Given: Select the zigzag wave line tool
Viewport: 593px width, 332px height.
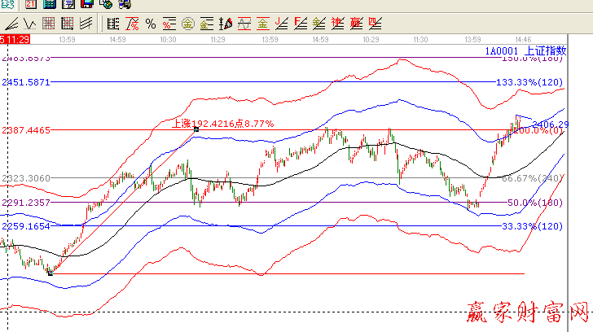Looking at the screenshot, I should tap(29, 24).
